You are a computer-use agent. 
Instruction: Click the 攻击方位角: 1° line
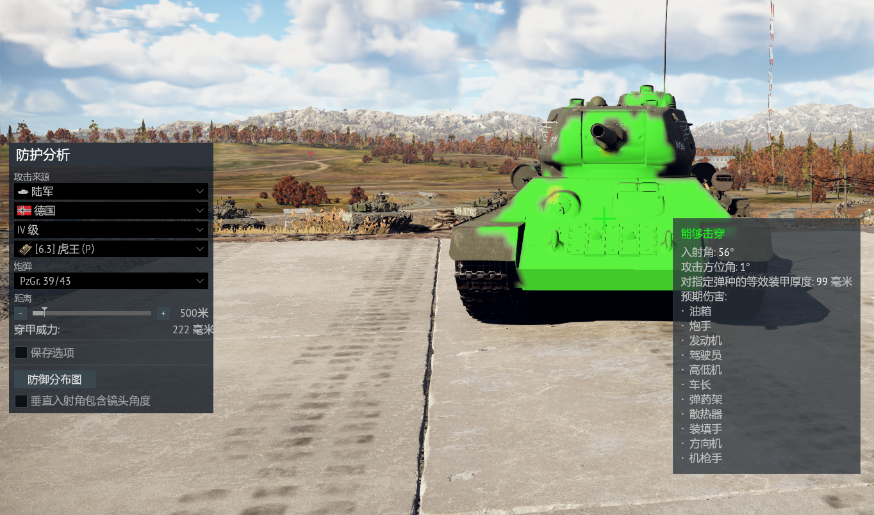coord(715,267)
